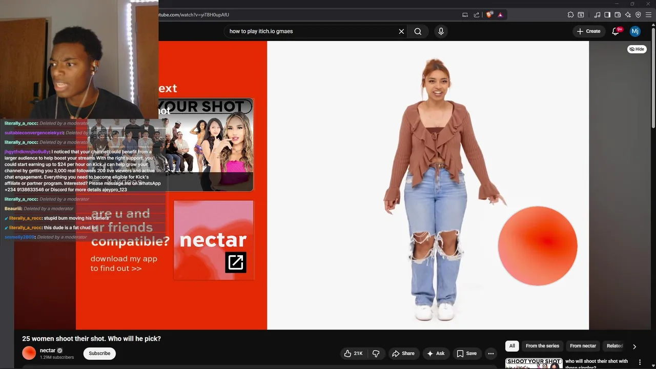Open the Brave Wallet icon
The image size is (656, 369).
(x=618, y=15)
